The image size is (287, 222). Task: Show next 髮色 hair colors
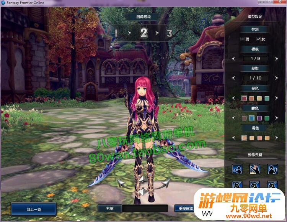pyautogui.click(x=276, y=98)
